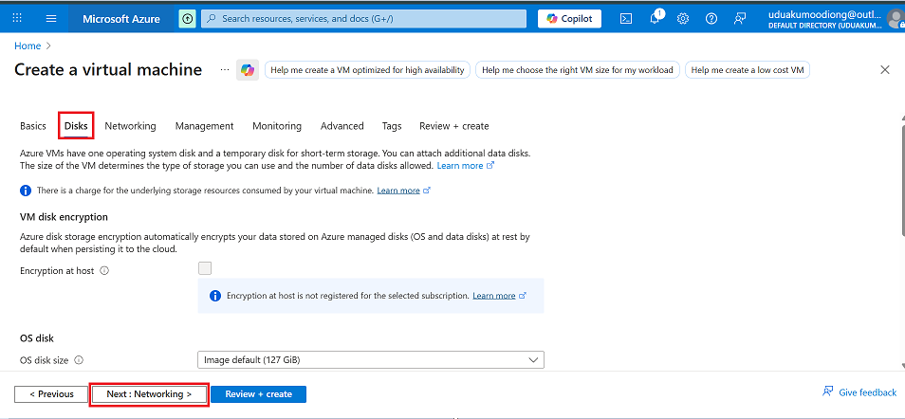Open Learn more link about encryption at host

[x=499, y=296]
